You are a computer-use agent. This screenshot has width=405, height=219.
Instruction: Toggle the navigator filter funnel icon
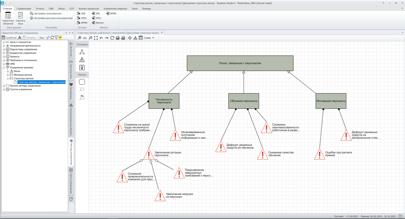tap(56, 37)
